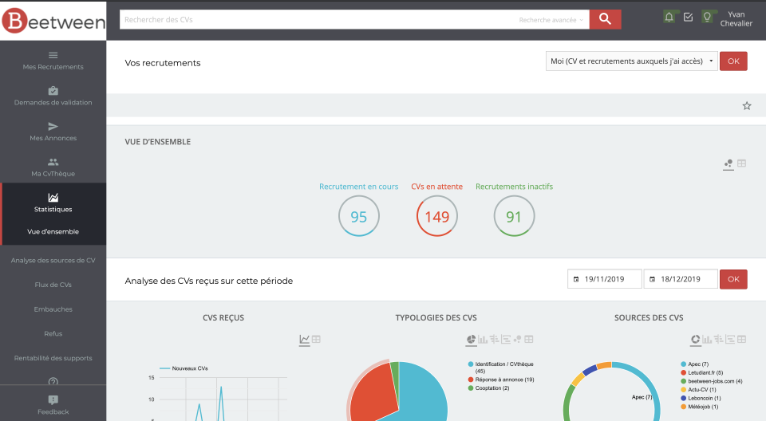Click calendar icon in end date field

(x=652, y=279)
